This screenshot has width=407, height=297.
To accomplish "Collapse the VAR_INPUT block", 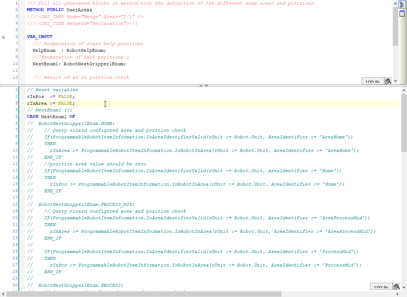I will (x=4, y=37).
